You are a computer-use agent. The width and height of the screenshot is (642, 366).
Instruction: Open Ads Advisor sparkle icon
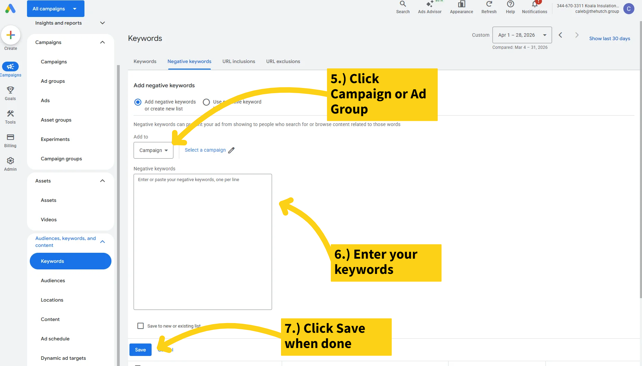pyautogui.click(x=429, y=4)
